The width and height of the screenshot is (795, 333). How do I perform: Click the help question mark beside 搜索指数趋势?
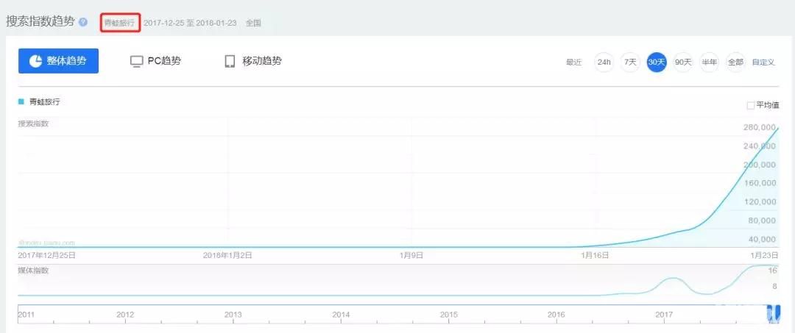tap(83, 22)
